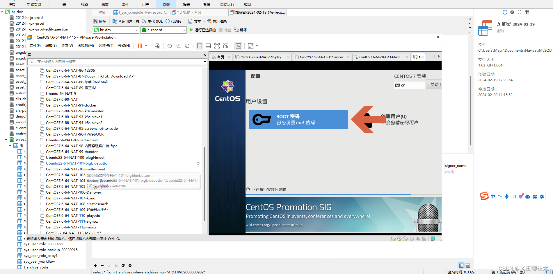Click the stretch guest display icon

251,46
